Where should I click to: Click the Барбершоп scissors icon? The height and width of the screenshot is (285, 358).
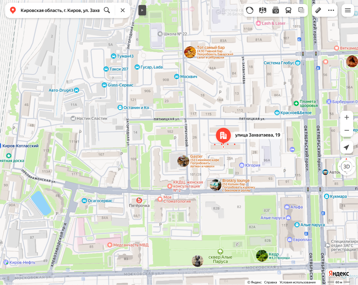point(329,102)
